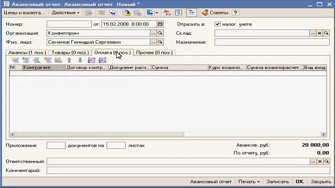
Task: Open the create-based-on dropdown icon
Action: click(152, 13)
